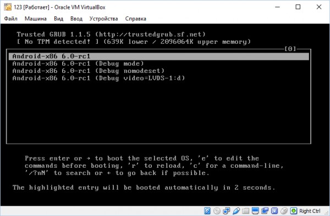This screenshot has width=330, height=216.
Task: Click the hard disk activity status icon
Action: [207, 211]
